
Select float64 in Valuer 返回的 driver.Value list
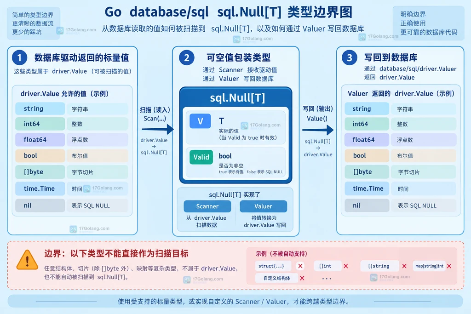367,140
